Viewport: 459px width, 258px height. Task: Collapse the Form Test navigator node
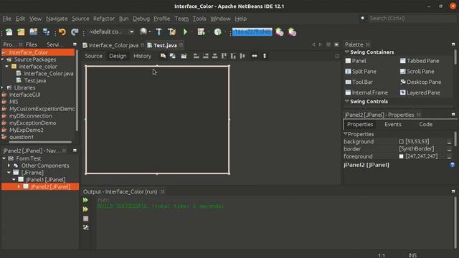pos(4,158)
